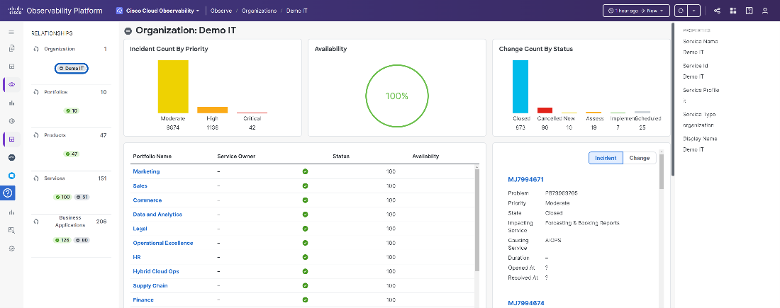Open the hamburger menu in sidebar
The width and height of the screenshot is (780, 308).
pyautogui.click(x=11, y=33)
